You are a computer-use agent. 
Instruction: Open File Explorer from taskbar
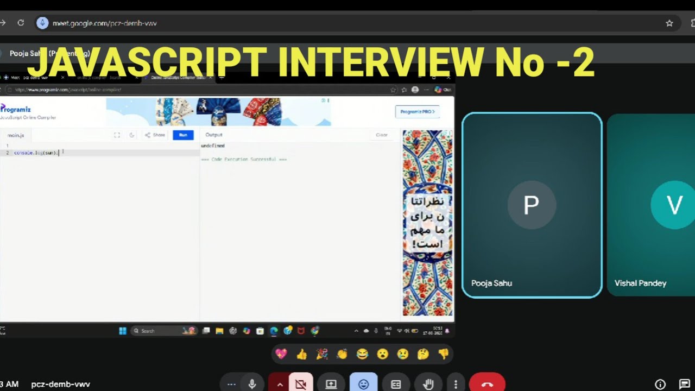(219, 331)
